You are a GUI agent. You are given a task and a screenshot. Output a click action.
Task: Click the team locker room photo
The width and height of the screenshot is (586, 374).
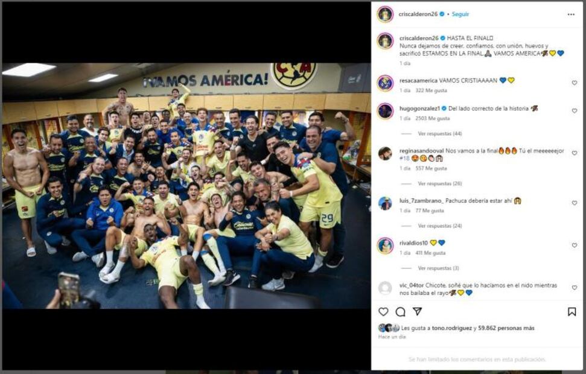[186, 186]
